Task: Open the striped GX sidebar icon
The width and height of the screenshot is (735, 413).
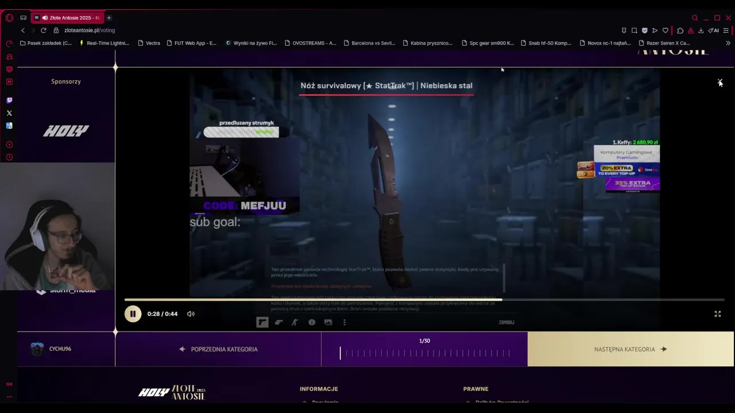Action: (9, 69)
